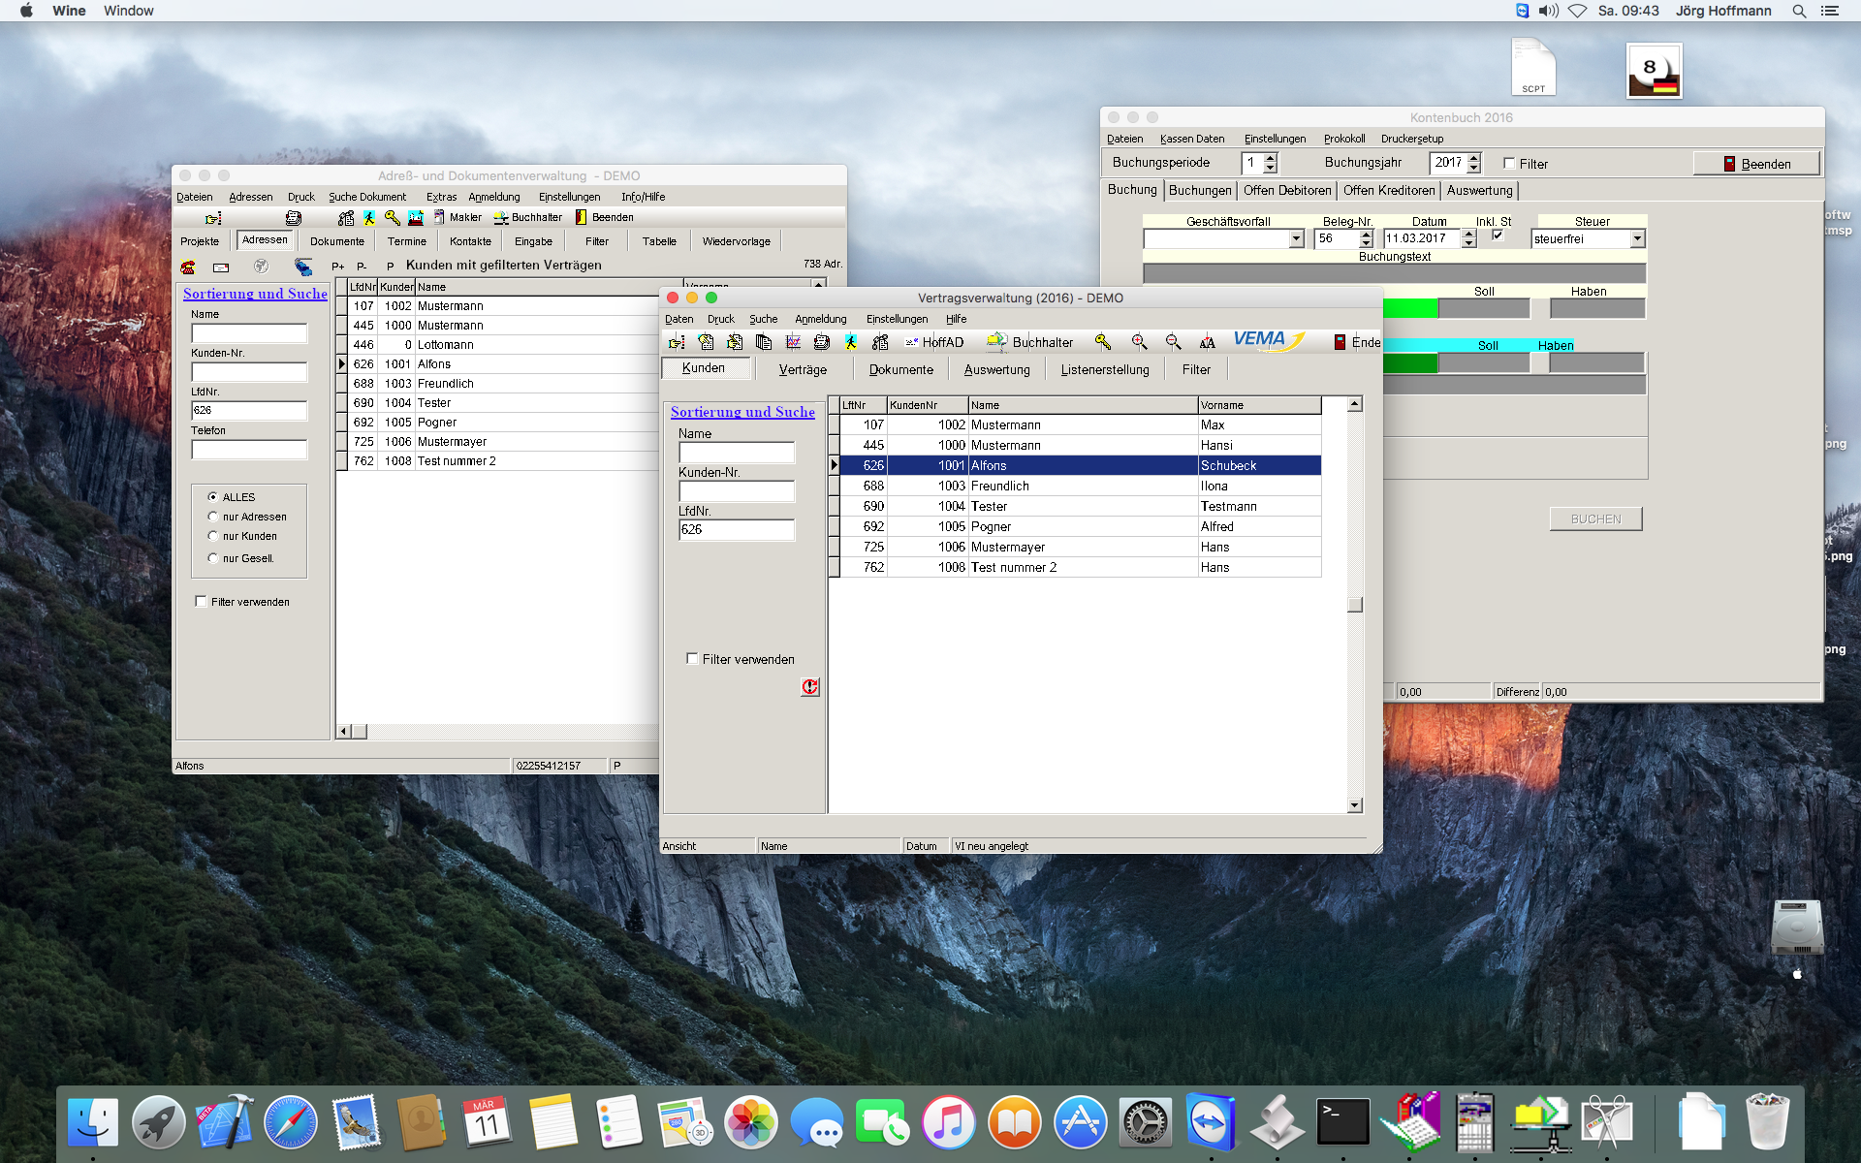Click the zoom in magnifier in Vertragsverwaltung
1861x1163 pixels.
1140,342
